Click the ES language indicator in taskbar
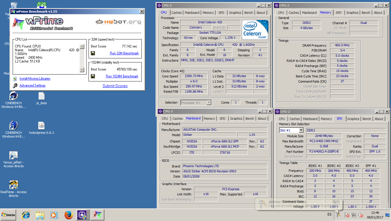The width and height of the screenshot is (391, 221). coord(329,214)
